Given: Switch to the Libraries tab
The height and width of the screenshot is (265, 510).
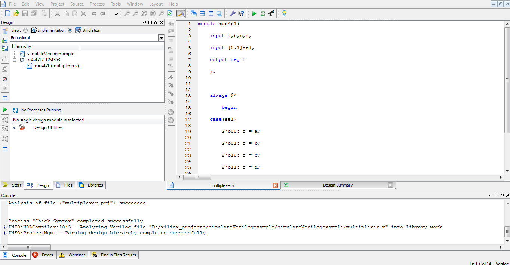Looking at the screenshot, I should (91, 185).
